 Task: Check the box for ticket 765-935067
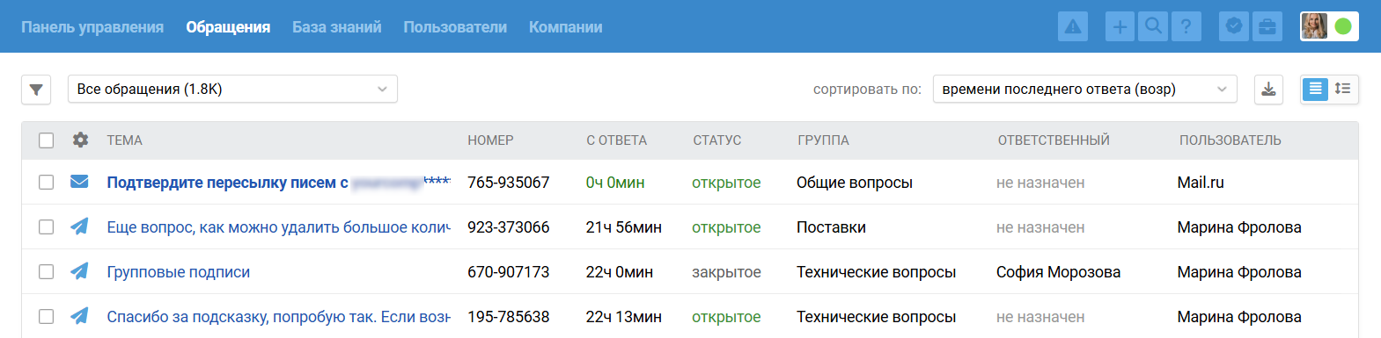pyautogui.click(x=47, y=183)
